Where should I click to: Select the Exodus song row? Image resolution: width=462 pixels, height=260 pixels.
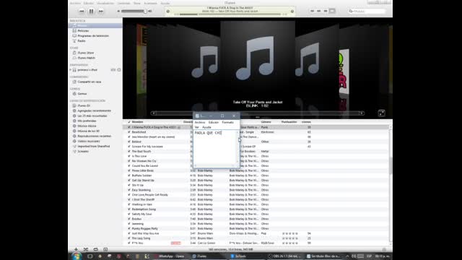coord(256,219)
